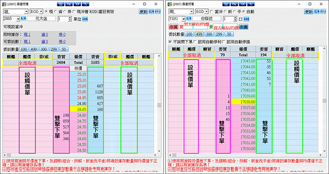Click the help question-mark icon in futures window
The height and width of the screenshot is (174, 329).
pyautogui.click(x=251, y=4)
